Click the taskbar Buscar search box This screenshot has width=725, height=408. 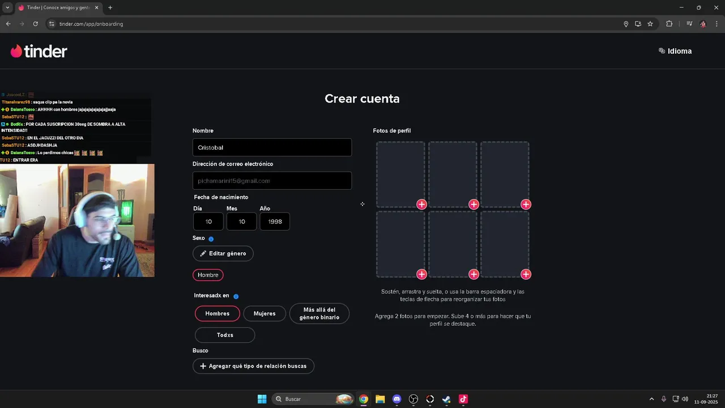pyautogui.click(x=313, y=399)
